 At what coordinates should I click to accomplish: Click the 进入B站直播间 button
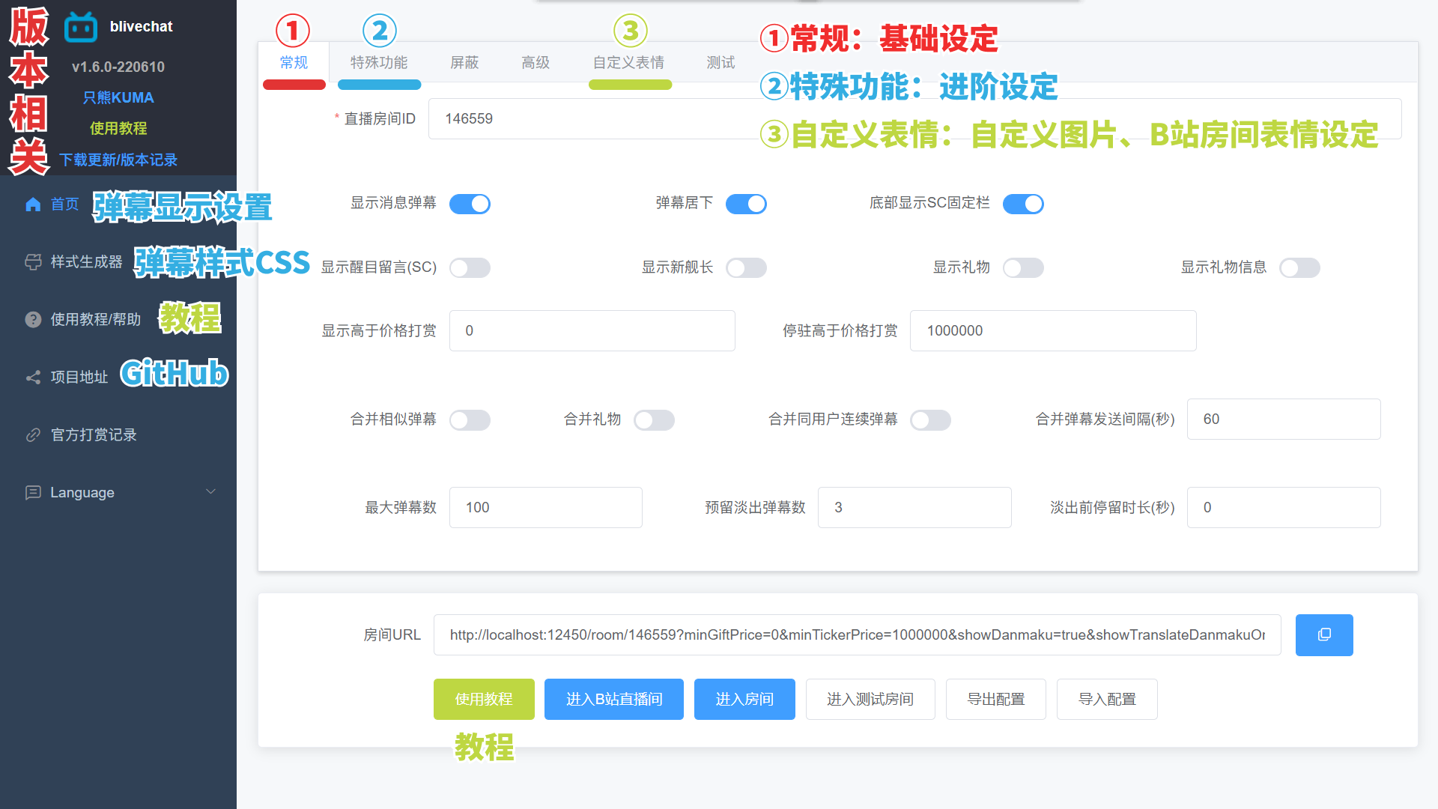(613, 699)
